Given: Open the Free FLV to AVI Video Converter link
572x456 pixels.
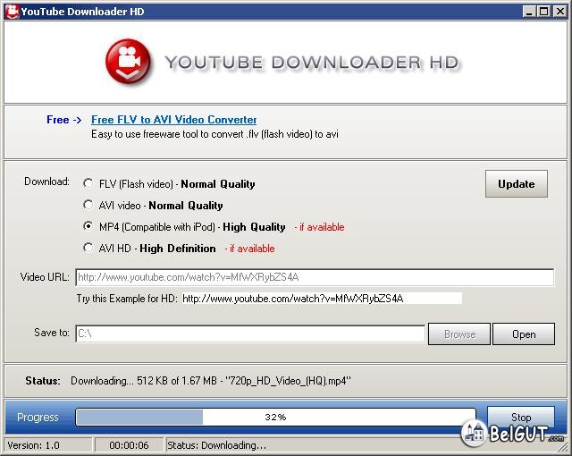Looking at the screenshot, I should (173, 120).
